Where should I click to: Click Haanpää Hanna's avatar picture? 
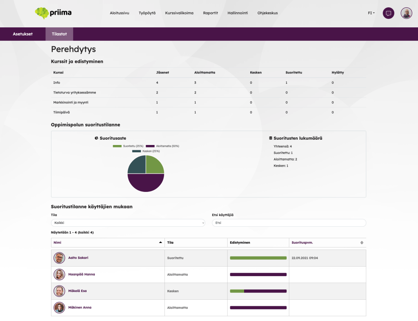[x=59, y=274]
